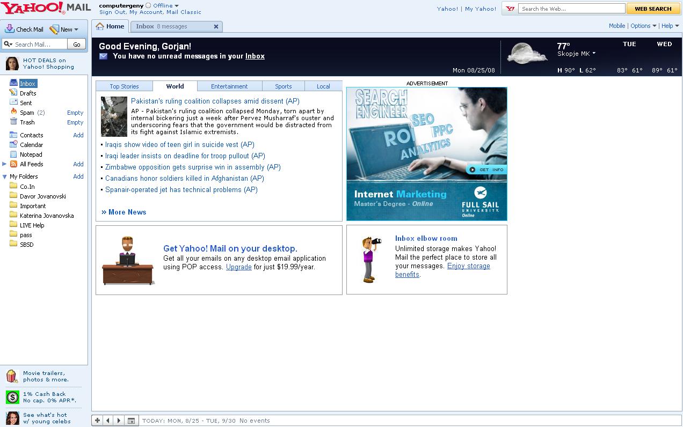683x427 pixels.
Task: Open the Davor Jovanovski folder
Action: coord(43,196)
